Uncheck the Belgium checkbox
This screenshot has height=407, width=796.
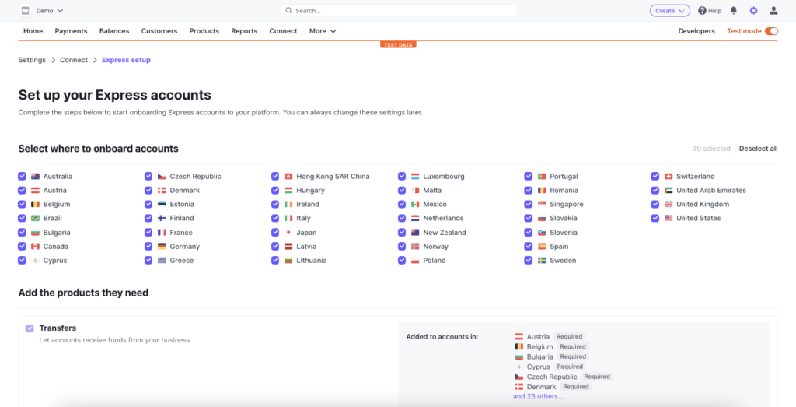22,204
